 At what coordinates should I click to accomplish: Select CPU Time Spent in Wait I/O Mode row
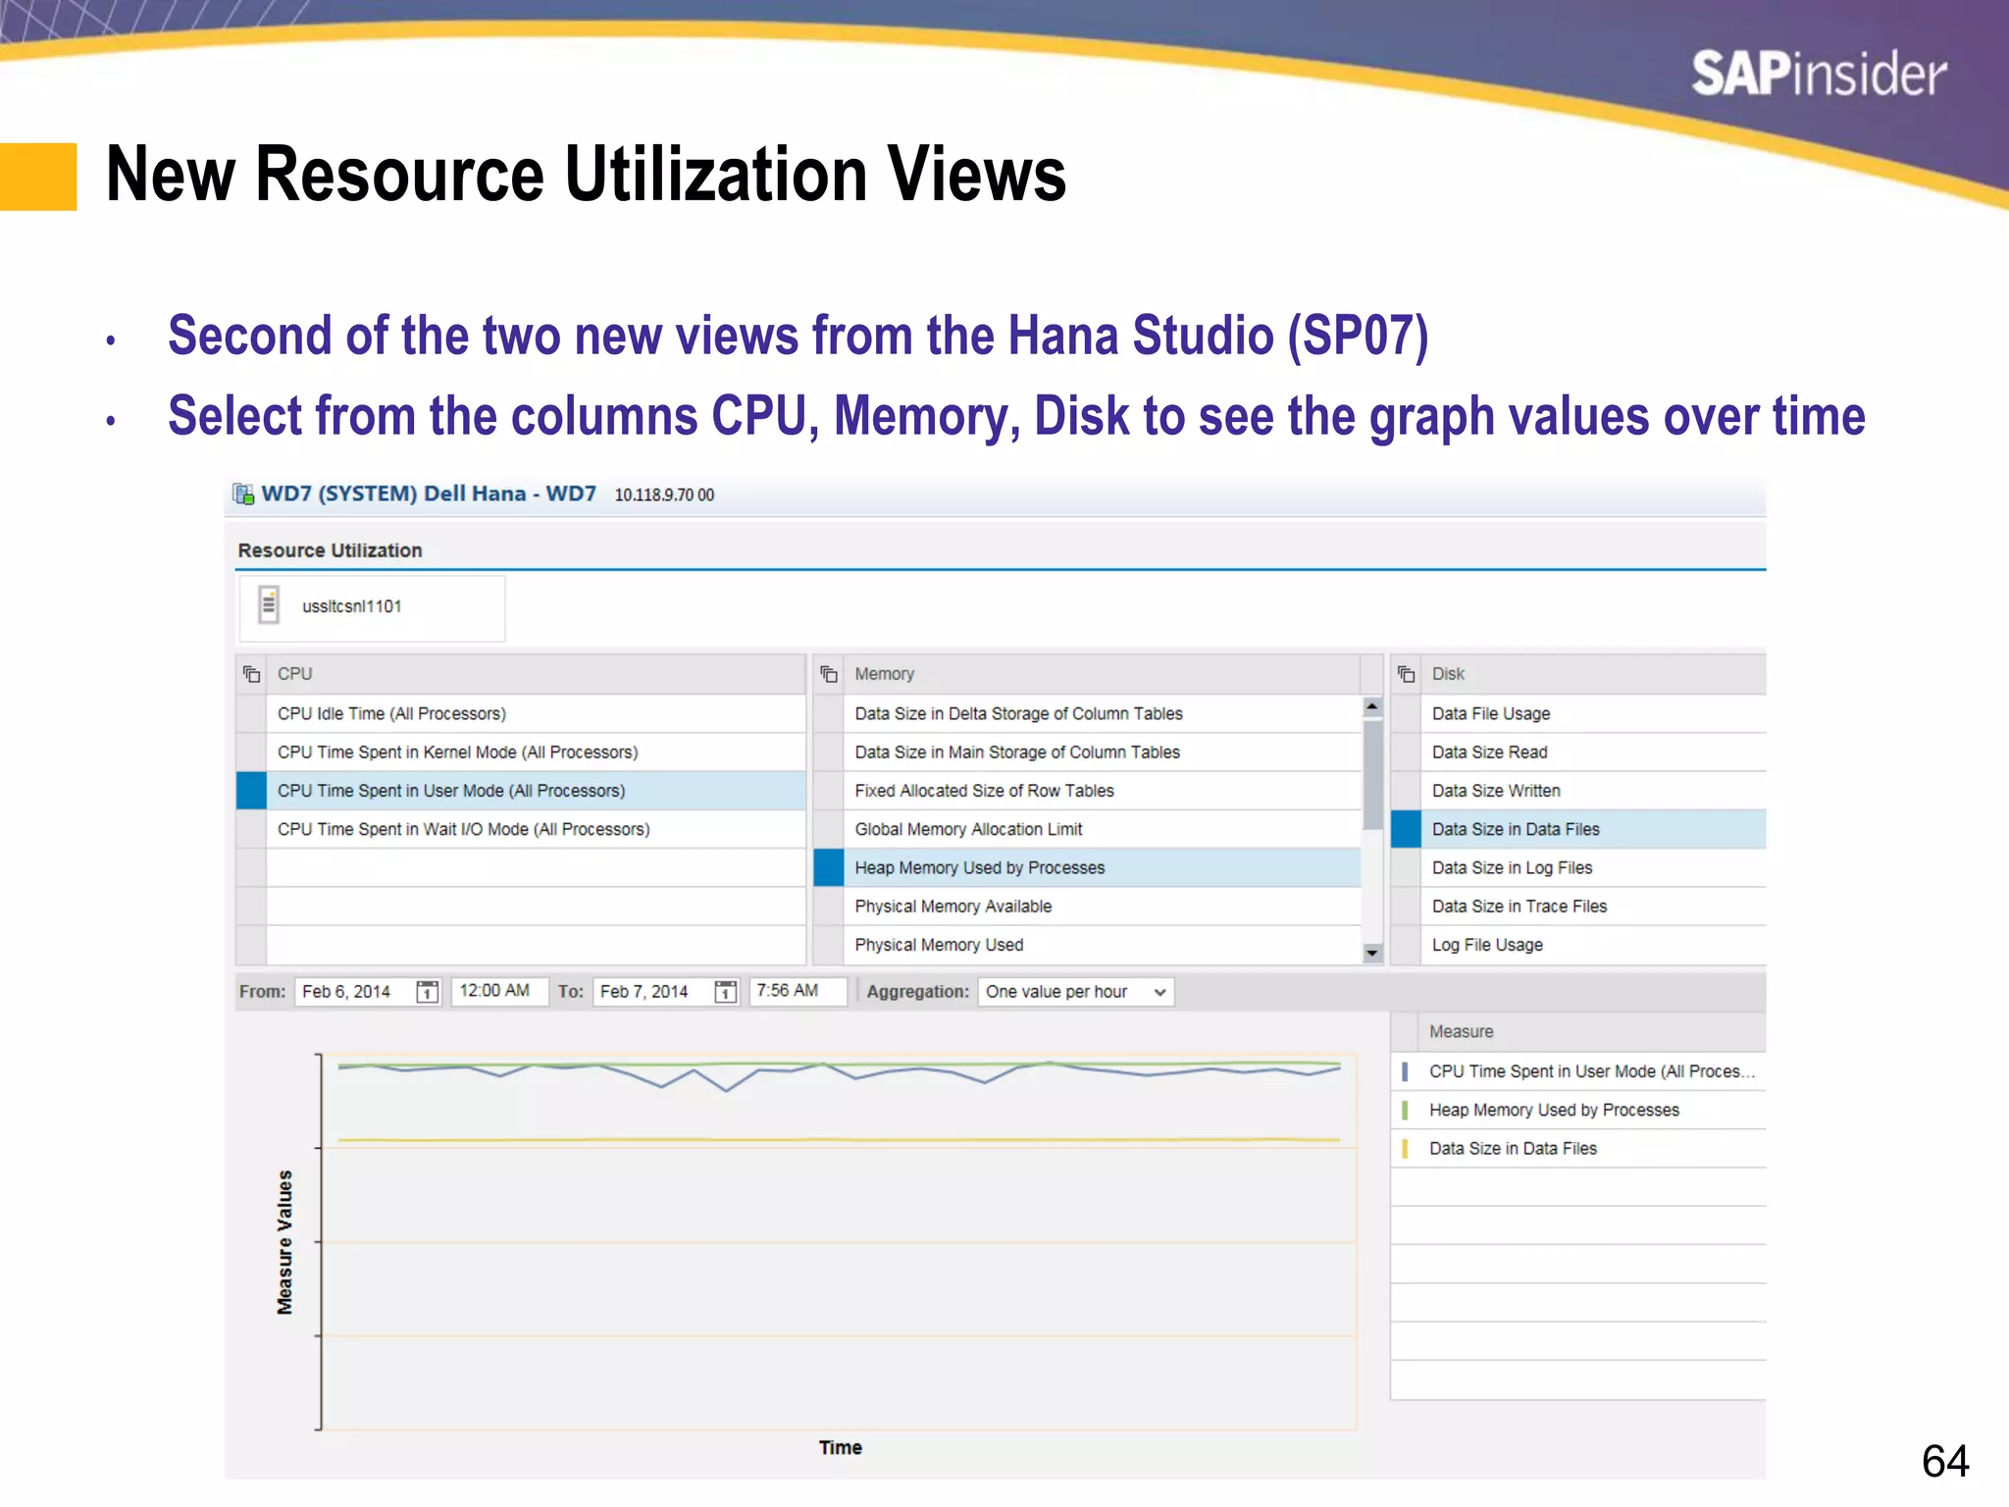536,829
